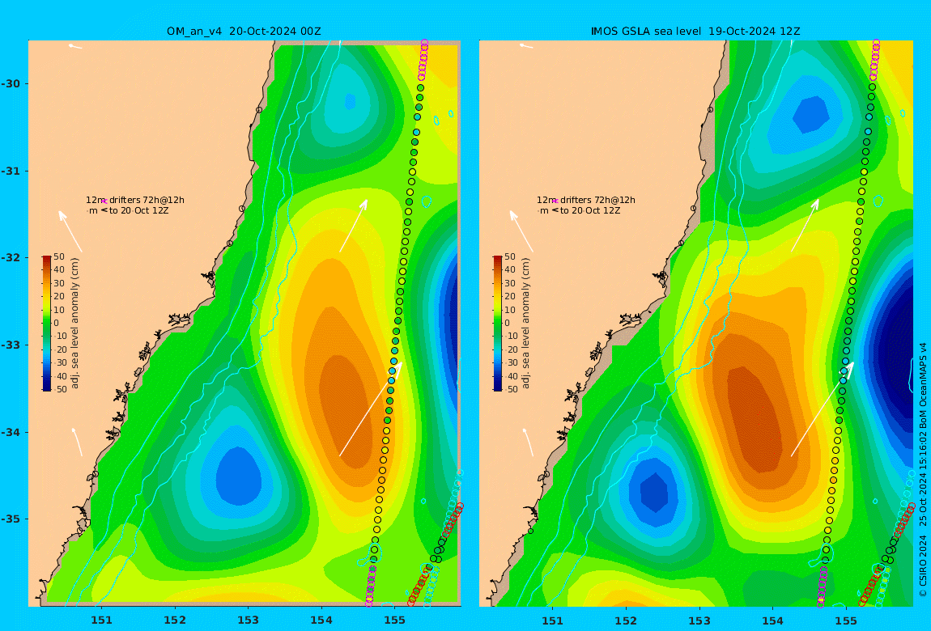Click the right map's sea level colour bar
The image size is (931, 631).
tap(498, 324)
